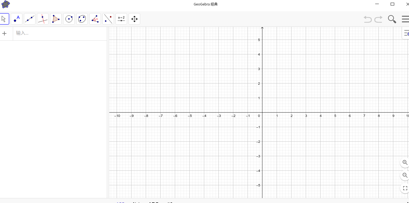
Task: Zoom in on the graphics view
Action: click(x=405, y=162)
